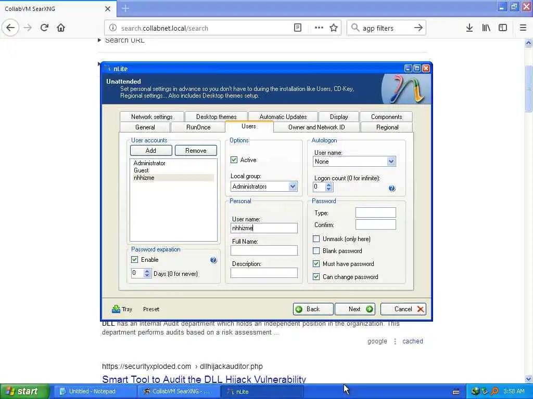Click the browser forward arrow
This screenshot has width=533, height=399.
coord(28,28)
